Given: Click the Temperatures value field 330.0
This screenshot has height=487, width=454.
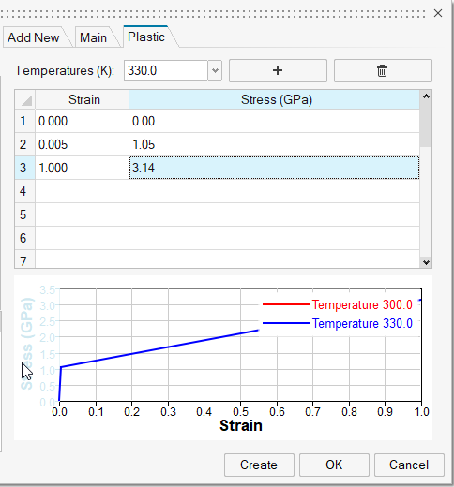Looking at the screenshot, I should 166,70.
